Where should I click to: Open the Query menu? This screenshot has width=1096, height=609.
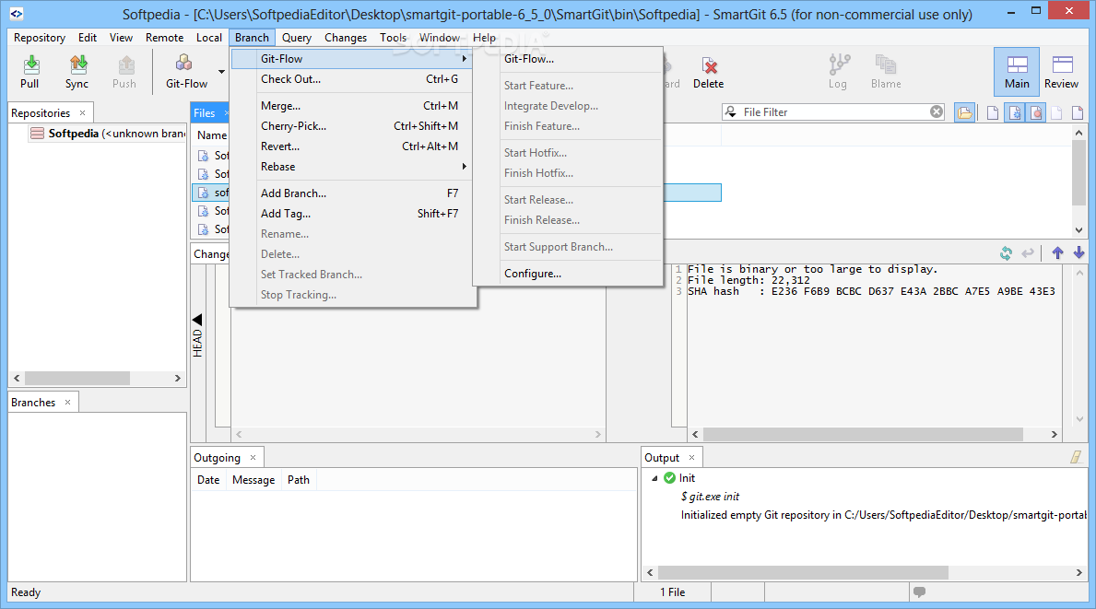pos(297,38)
